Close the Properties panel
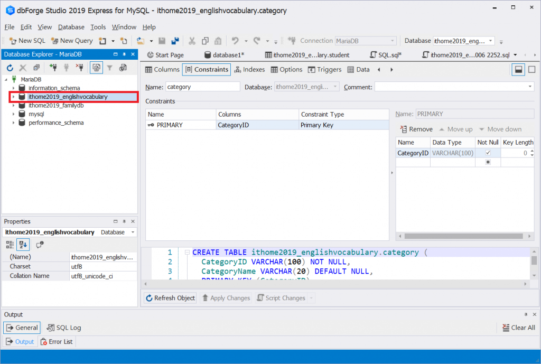 133,221
